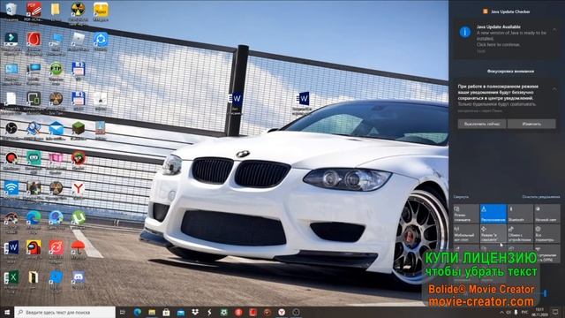Switch the РУС input language indicator
The height and width of the screenshot is (318, 565).
[x=524, y=312]
